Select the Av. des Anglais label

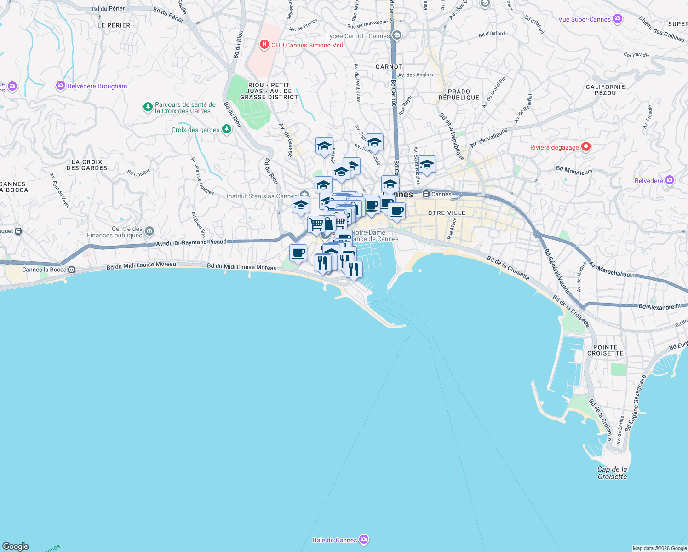click(415, 75)
